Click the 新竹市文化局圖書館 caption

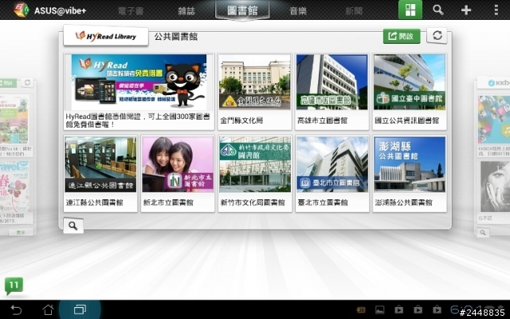pos(253,203)
